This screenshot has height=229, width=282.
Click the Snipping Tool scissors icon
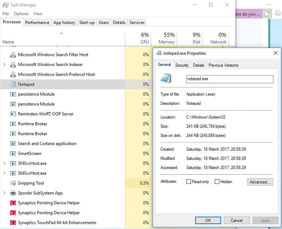tap(13, 183)
